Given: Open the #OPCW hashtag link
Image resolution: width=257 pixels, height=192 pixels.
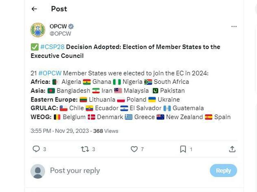Looking at the screenshot, I should tap(50, 73).
